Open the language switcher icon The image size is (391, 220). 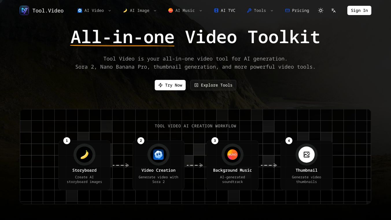333,10
